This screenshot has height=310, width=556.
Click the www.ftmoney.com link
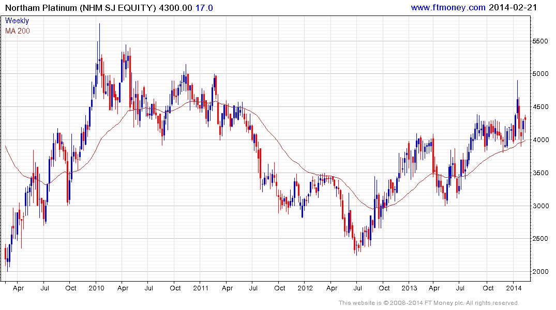[448, 7]
